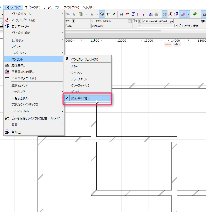The width and height of the screenshot is (206, 212).
Task: Toggle the purple 3D view toolbar button
Action: click(x=183, y=14)
